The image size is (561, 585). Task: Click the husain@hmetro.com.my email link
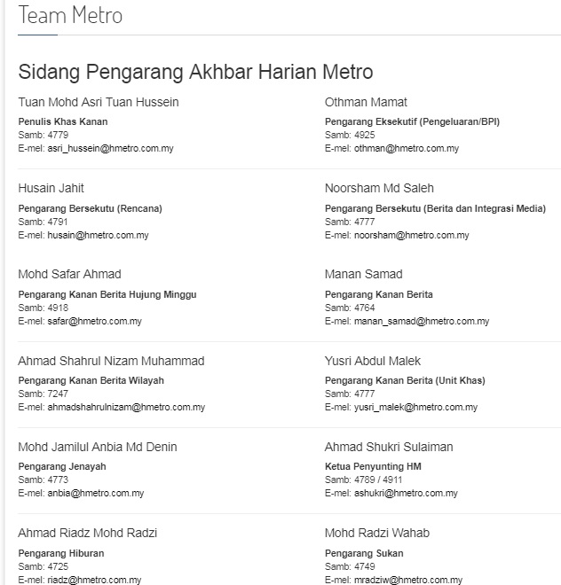click(x=98, y=236)
